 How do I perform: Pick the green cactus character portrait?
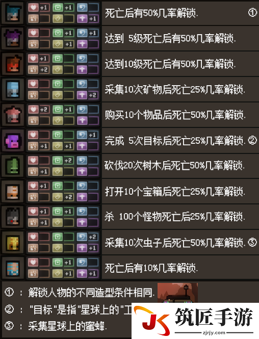[x=13, y=166]
